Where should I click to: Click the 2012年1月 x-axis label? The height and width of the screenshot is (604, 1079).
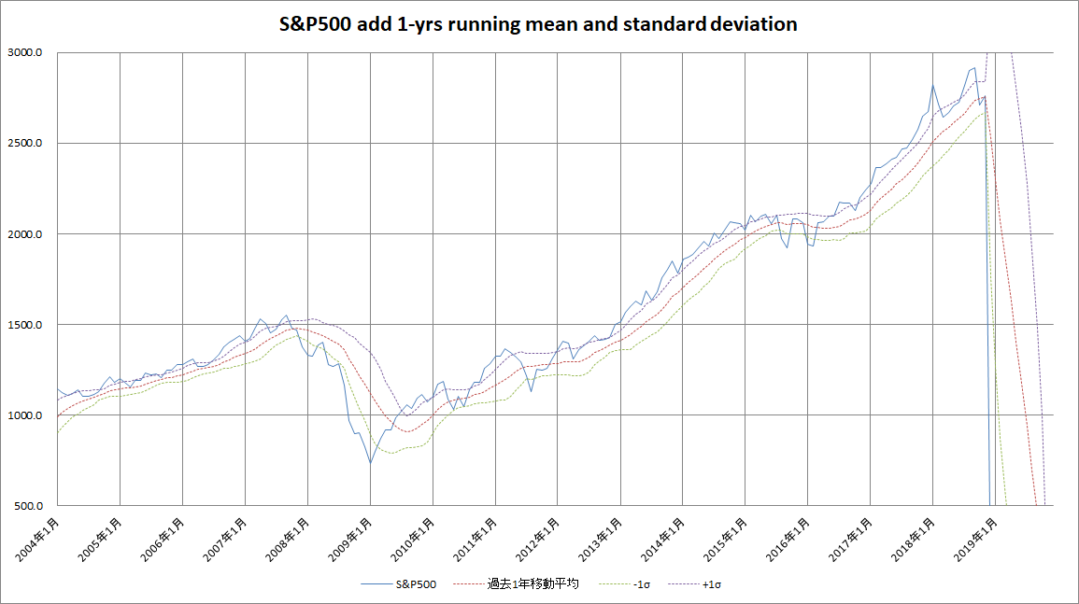click(x=538, y=540)
